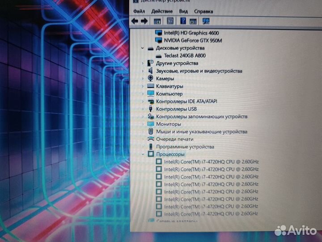Click the IDE ATA/ATAPI controller icon
Image resolution: width=322 pixels, height=242 pixels.
pyautogui.click(x=151, y=101)
